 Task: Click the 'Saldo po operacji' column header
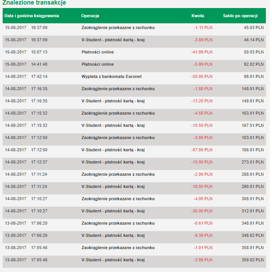click(240, 16)
